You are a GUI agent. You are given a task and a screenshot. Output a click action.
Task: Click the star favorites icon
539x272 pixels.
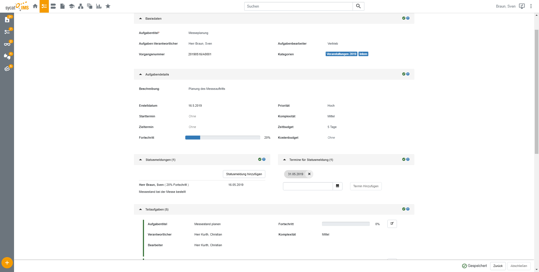[x=108, y=6]
